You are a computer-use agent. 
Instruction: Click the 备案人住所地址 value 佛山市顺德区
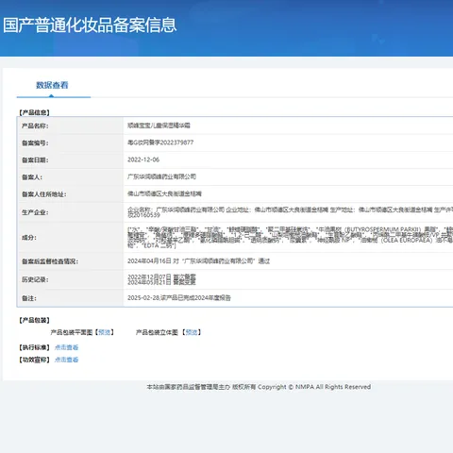(x=164, y=193)
